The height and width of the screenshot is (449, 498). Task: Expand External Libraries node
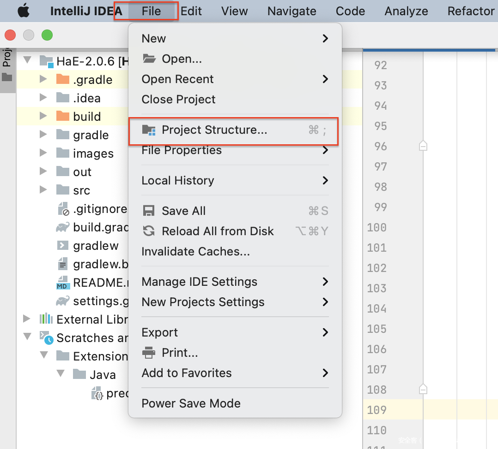click(x=27, y=319)
